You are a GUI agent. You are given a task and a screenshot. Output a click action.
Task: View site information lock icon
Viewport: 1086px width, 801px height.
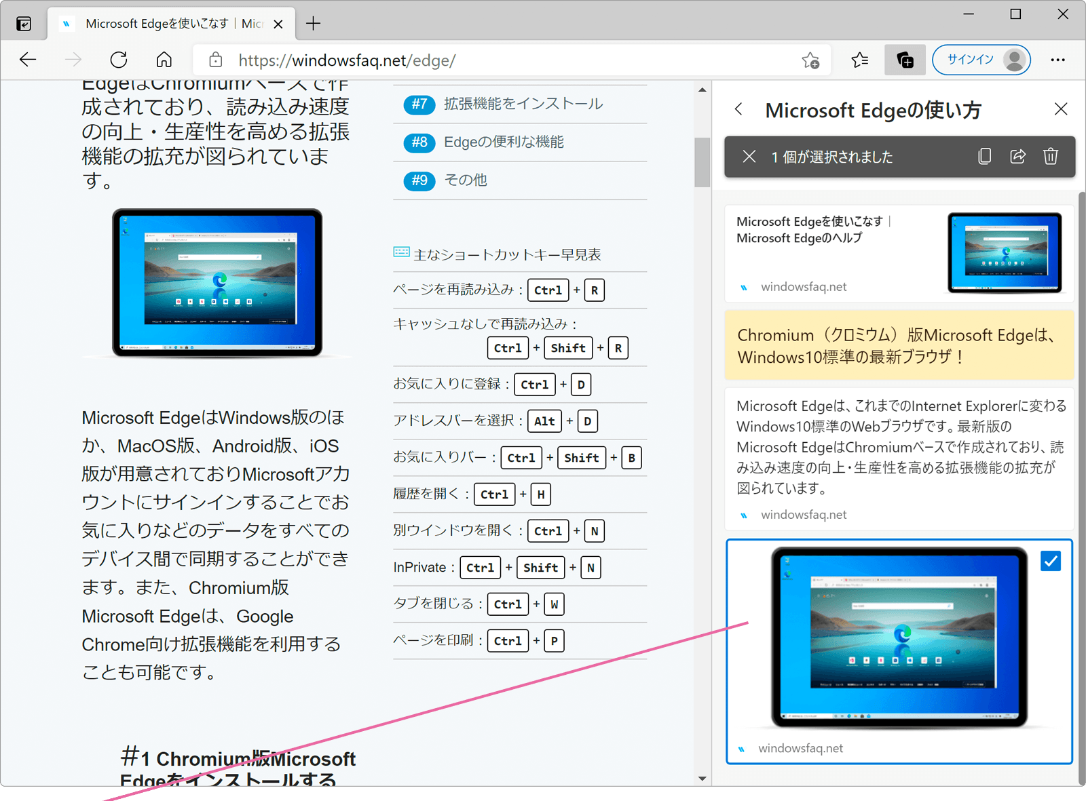point(215,60)
